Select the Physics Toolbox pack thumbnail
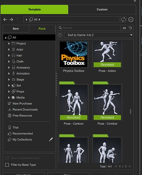142x175 pixels. point(74,54)
